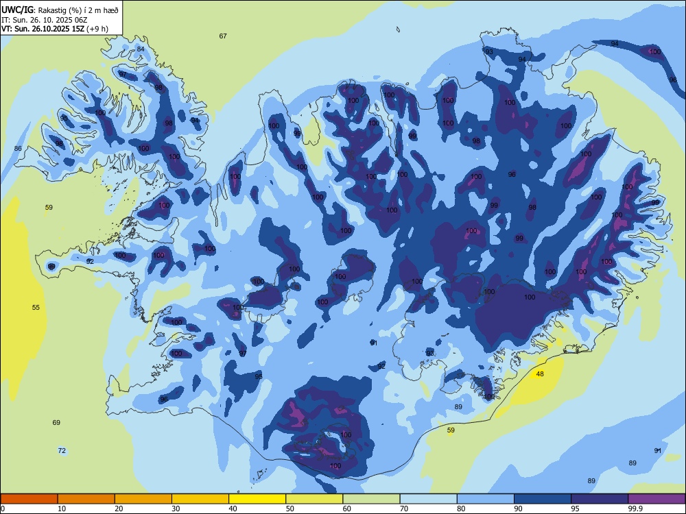Image resolution: width=686 pixels, height=514 pixels.
Task: Click the value 84 in the Westfjords
Action: [x=141, y=49]
